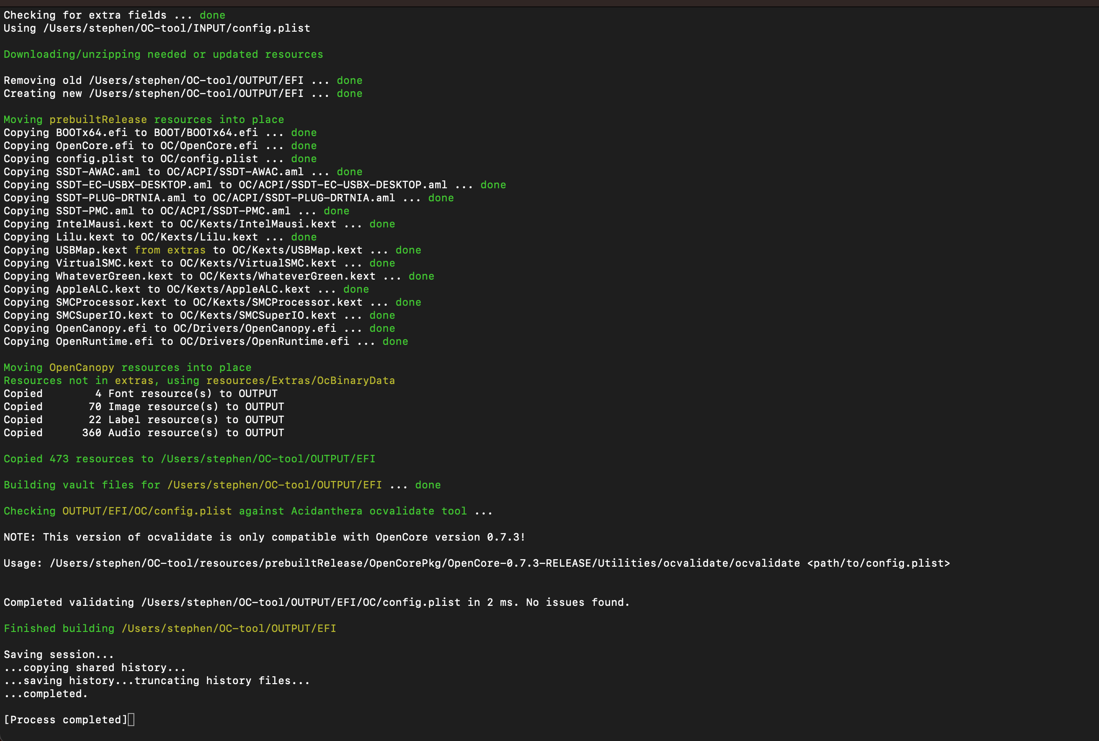Viewport: 1099px width, 741px height.
Task: Click '...saving history...truncating history files...' line
Action: click(157, 681)
